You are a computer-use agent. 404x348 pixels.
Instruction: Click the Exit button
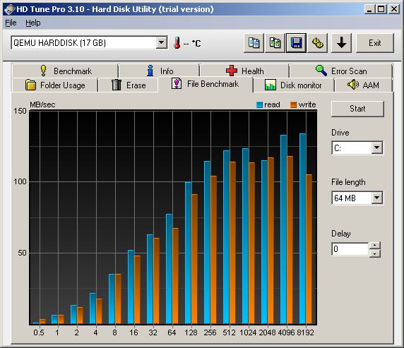[374, 43]
